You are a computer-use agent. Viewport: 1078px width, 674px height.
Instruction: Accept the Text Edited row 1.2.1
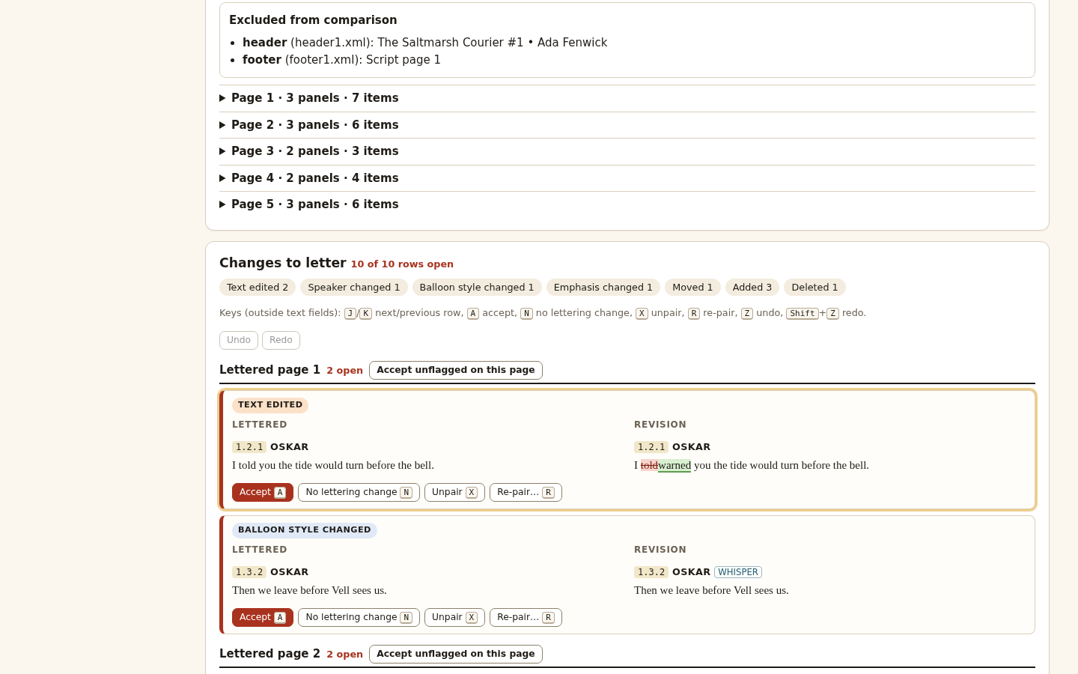tap(263, 492)
